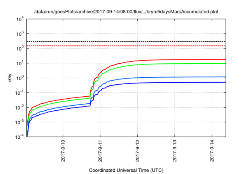Click the 10^0 y-axis label
Image resolution: width=249 pixels, height=174 pixels.
tap(20, 78)
